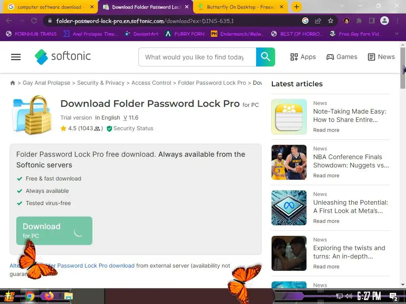Open the extensions puzzle icon
406x304 pixels.
(x=359, y=21)
